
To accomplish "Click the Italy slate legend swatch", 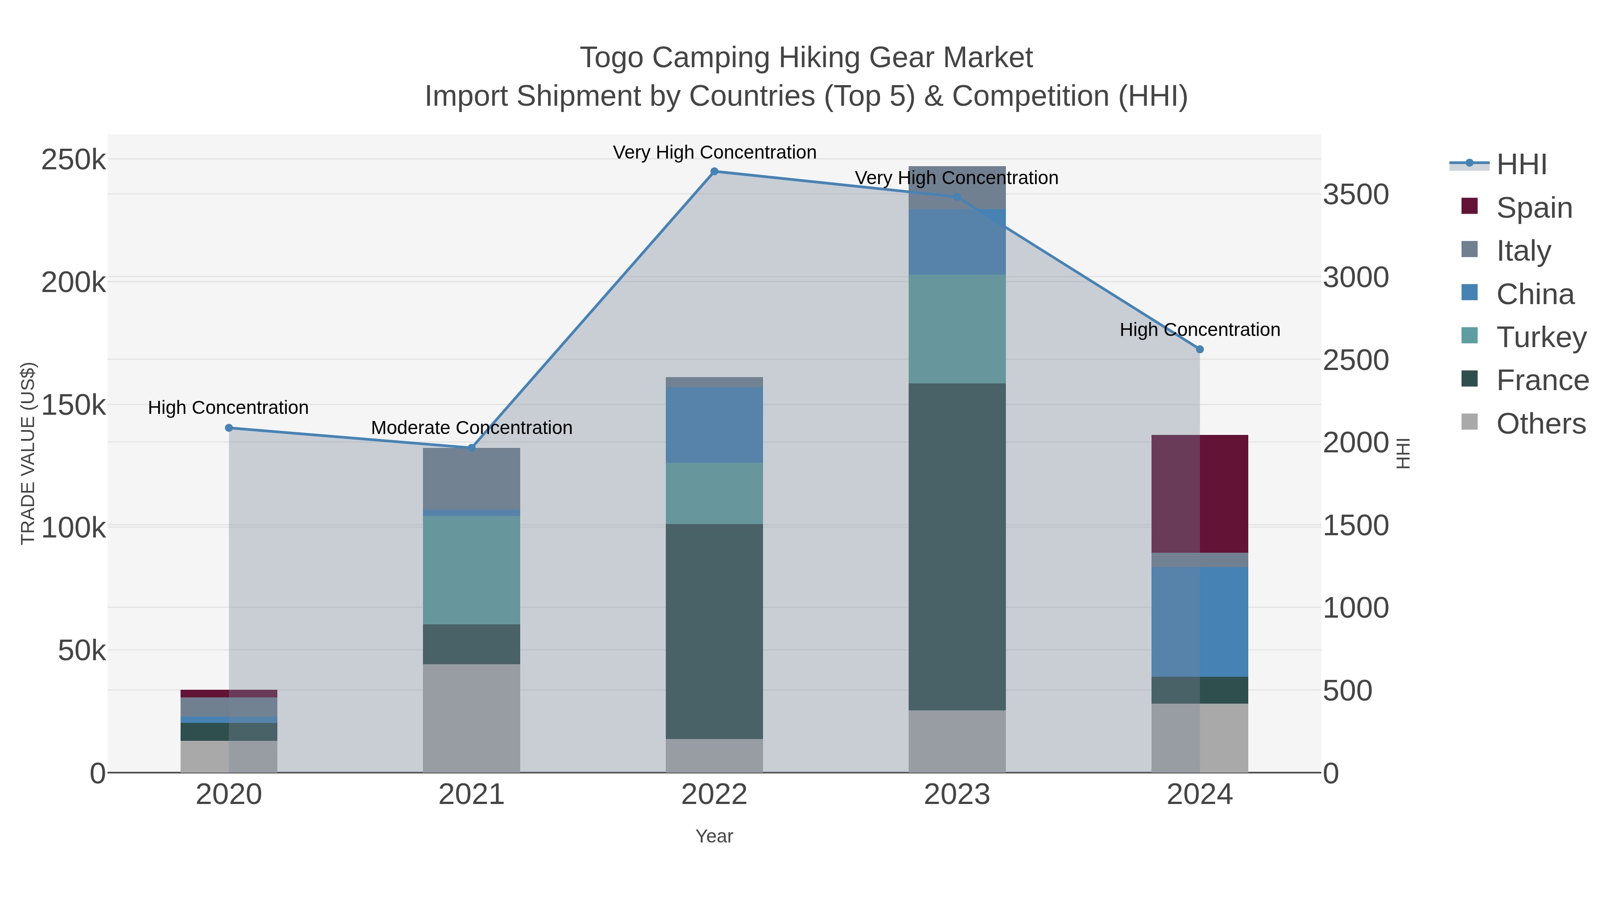I will click(1469, 249).
